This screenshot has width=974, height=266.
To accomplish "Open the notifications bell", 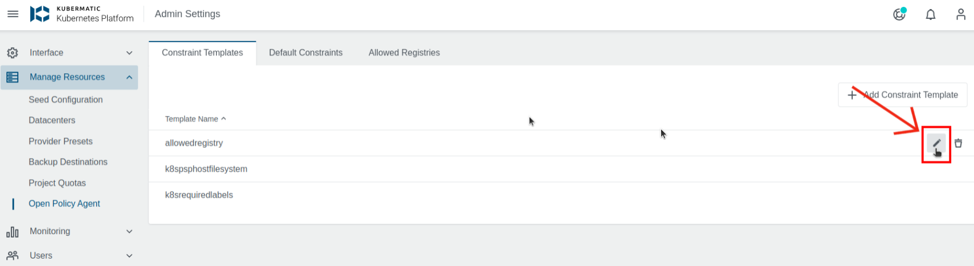I will pyautogui.click(x=931, y=14).
